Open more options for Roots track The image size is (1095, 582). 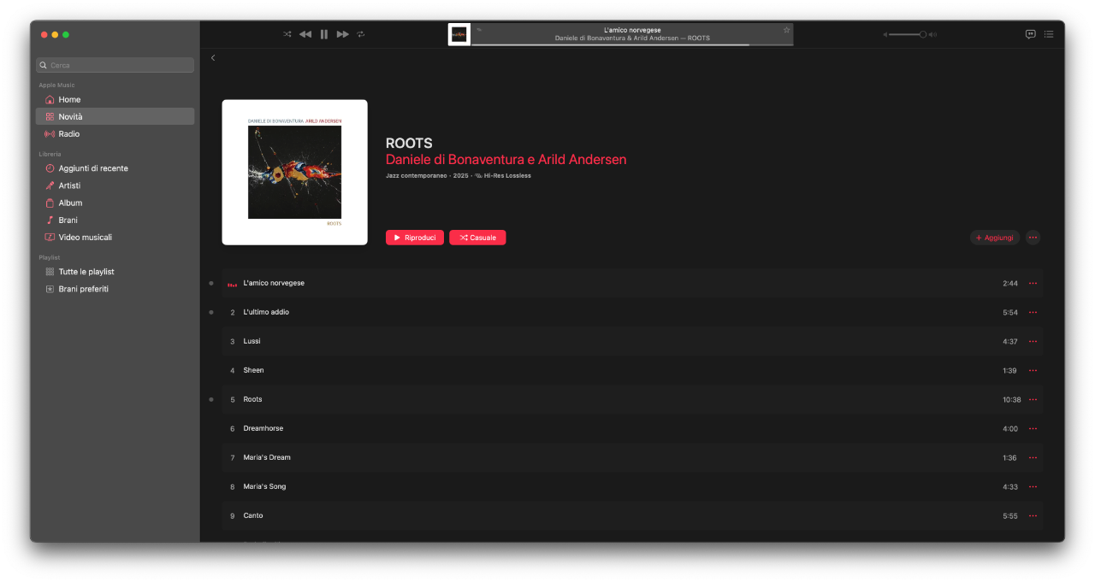(1033, 399)
